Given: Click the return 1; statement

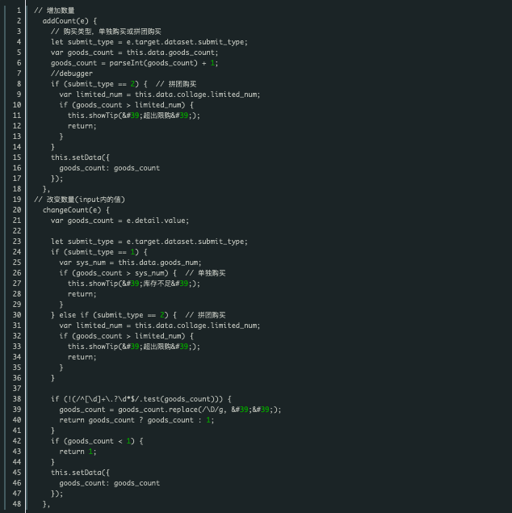Looking at the screenshot, I should pos(78,452).
